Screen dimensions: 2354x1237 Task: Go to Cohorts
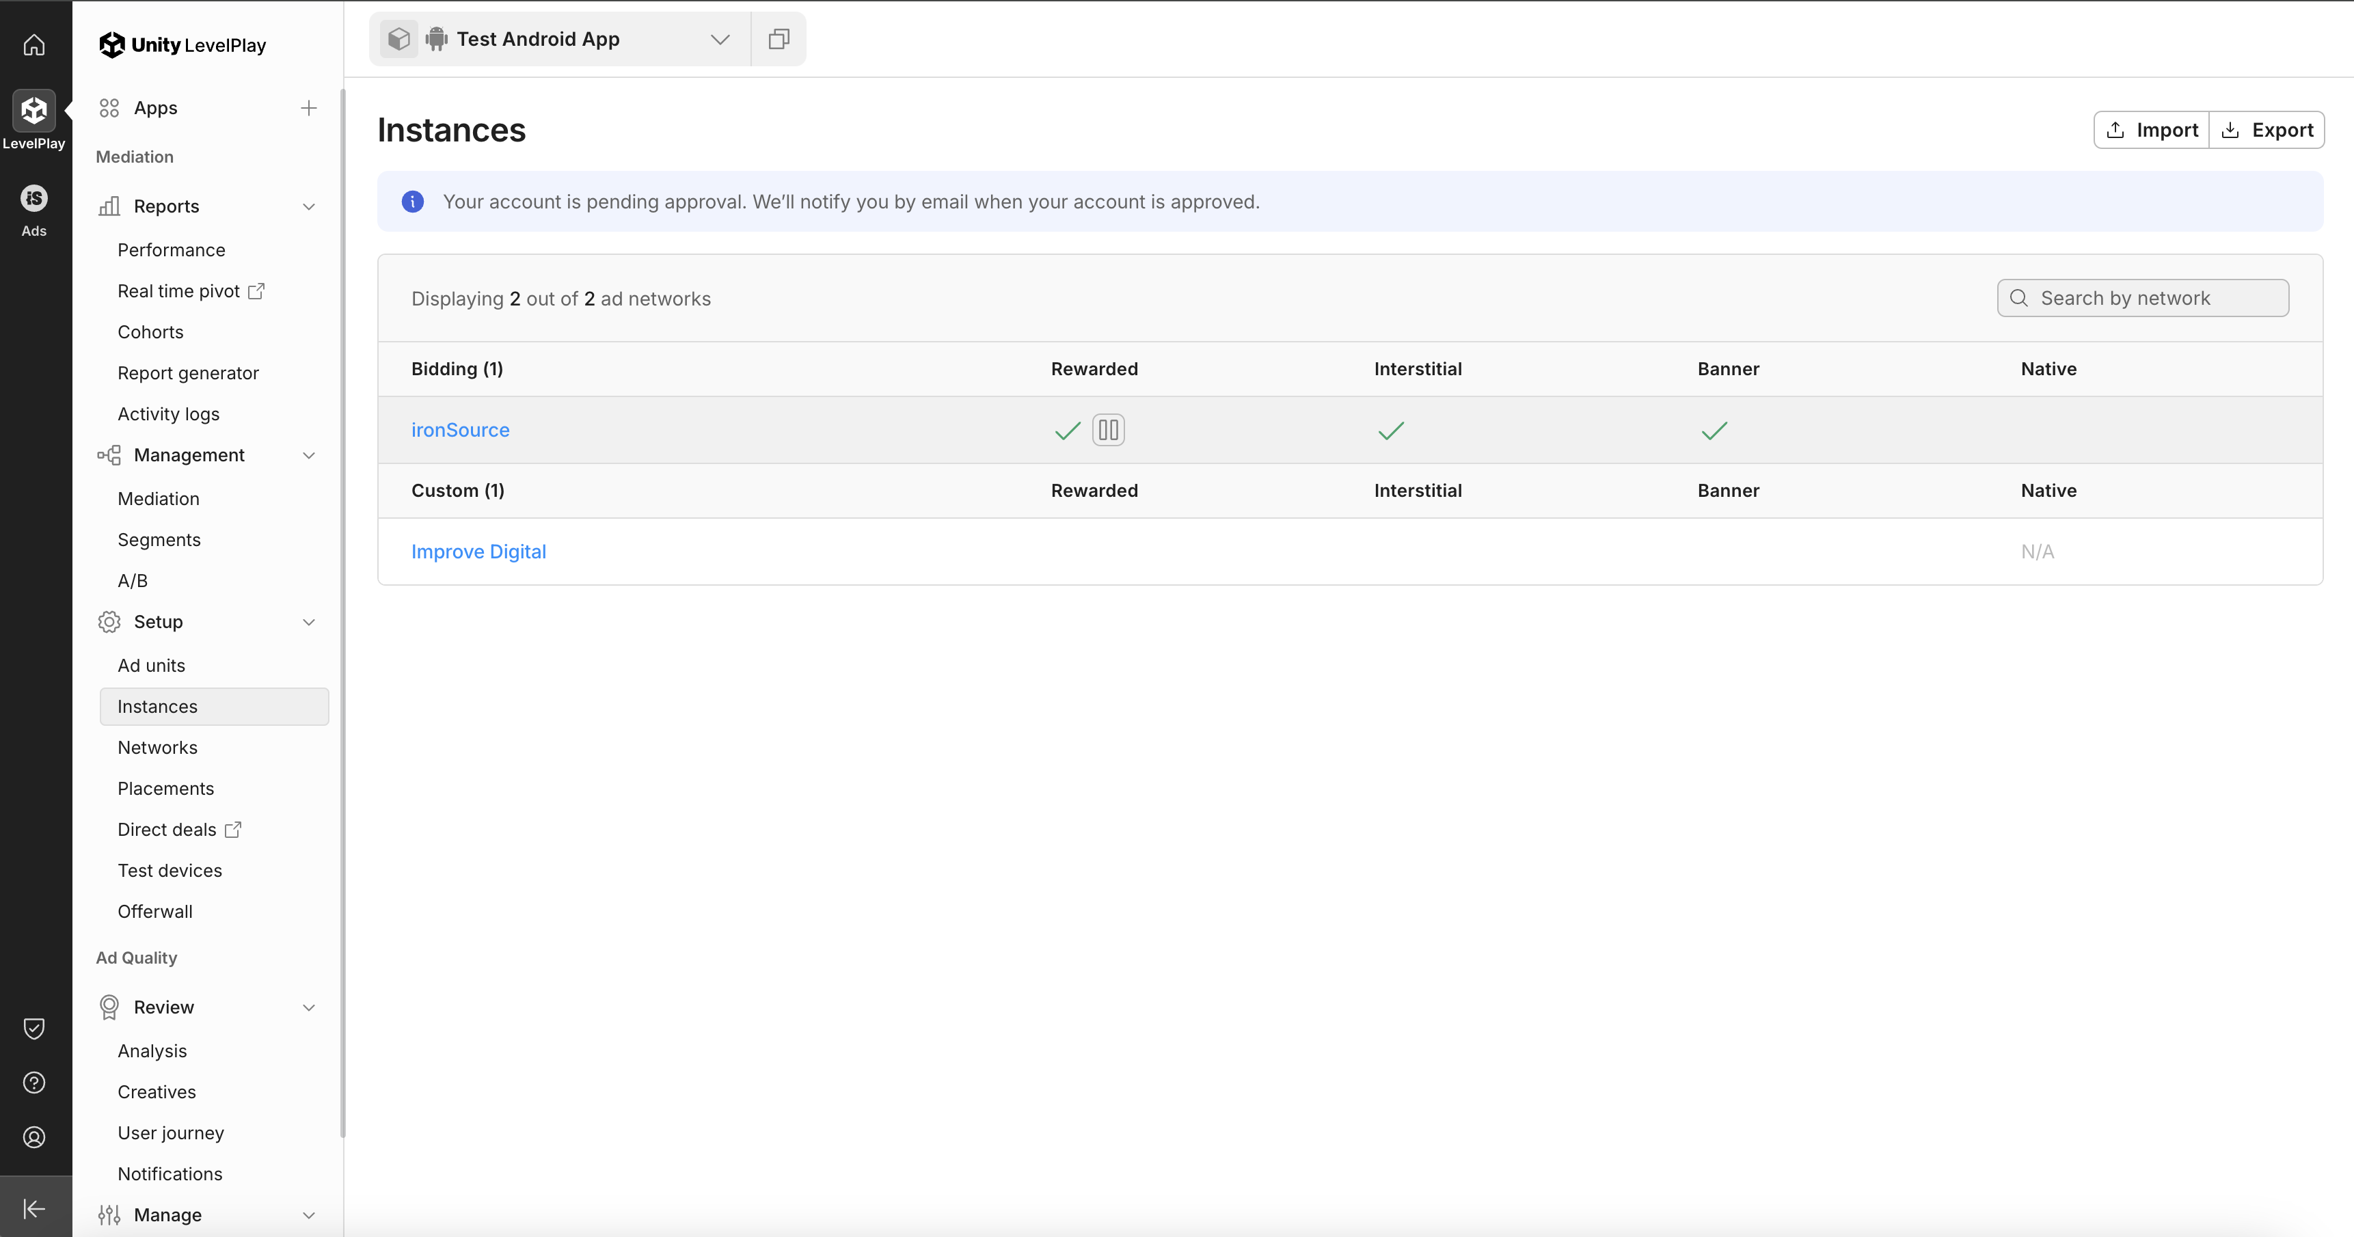150,333
